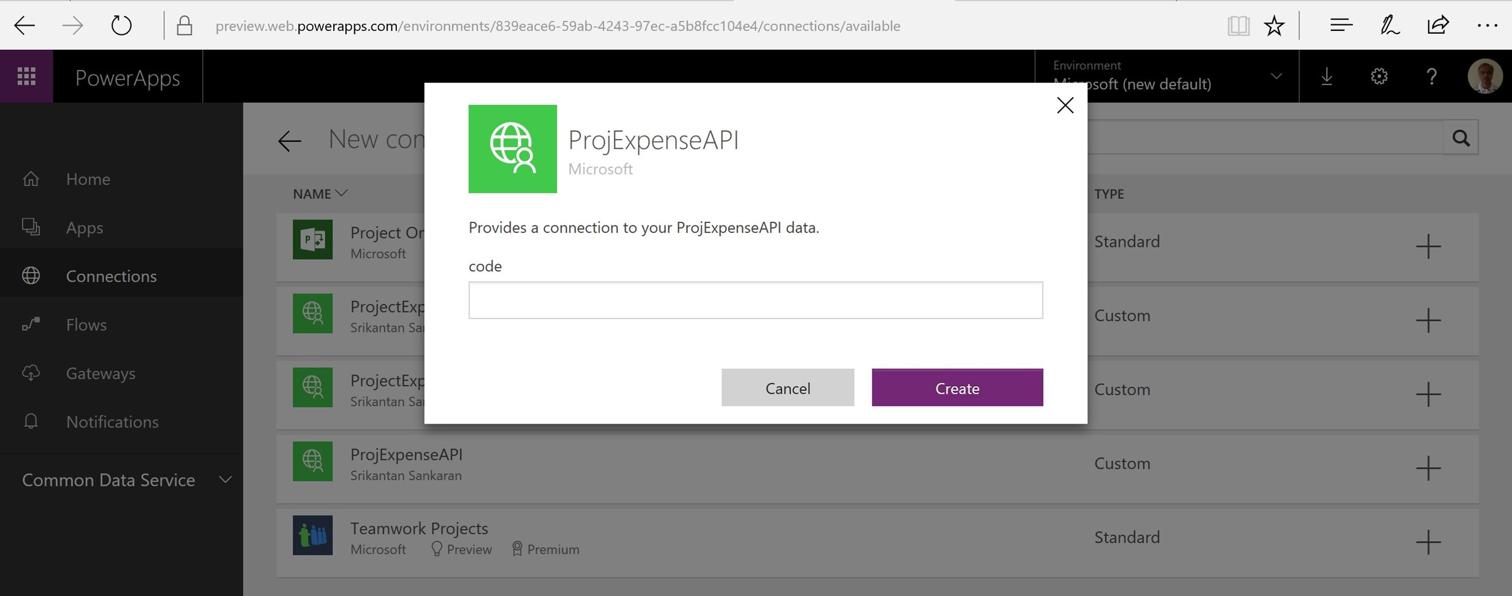The image size is (1512, 596).
Task: Close the ProjExpenseAPI dialog with X
Action: pos(1065,105)
